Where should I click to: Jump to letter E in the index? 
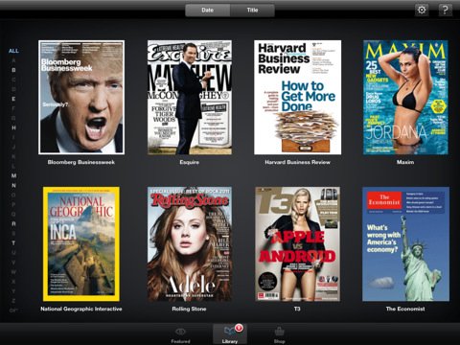pos(13,99)
